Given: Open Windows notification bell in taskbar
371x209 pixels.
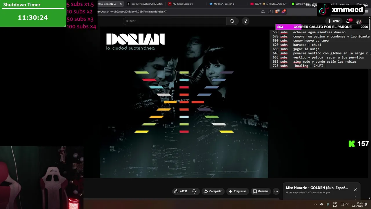Looking at the screenshot, I should (x=366, y=204).
